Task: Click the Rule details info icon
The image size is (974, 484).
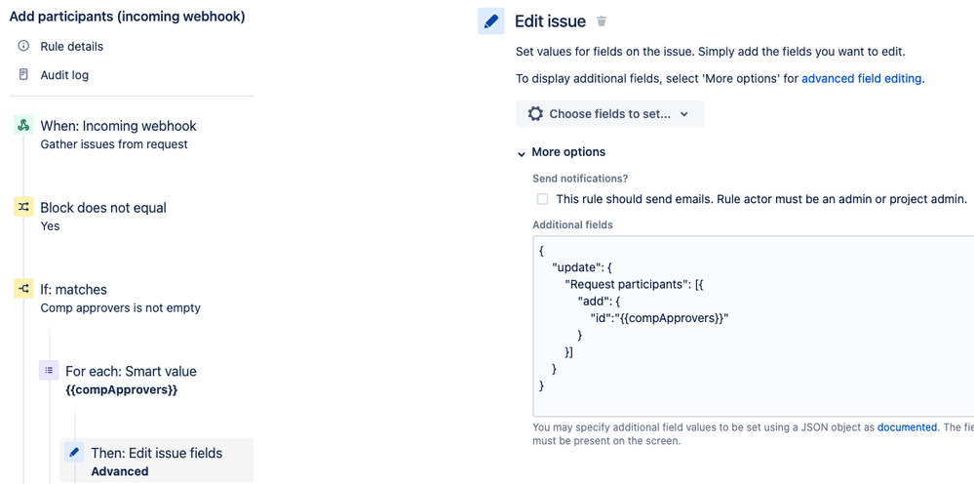Action: click(23, 46)
